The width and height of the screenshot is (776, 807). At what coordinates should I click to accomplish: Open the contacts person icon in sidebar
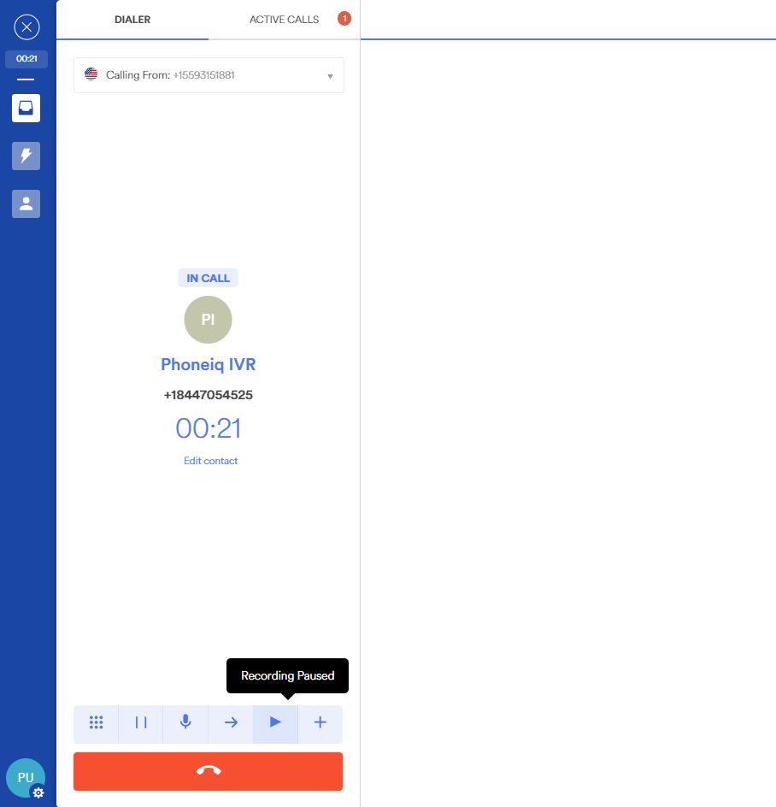pyautogui.click(x=26, y=203)
